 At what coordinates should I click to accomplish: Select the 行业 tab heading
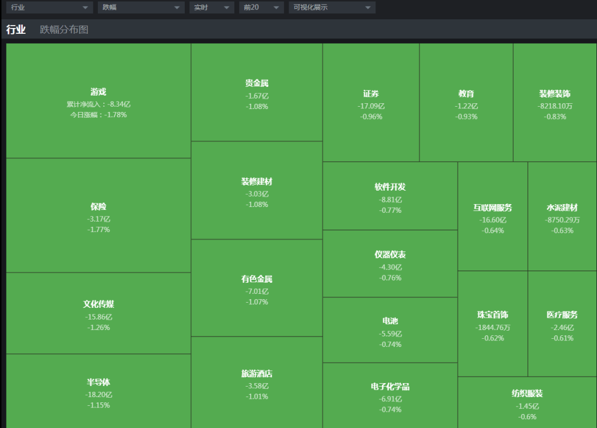(16, 29)
